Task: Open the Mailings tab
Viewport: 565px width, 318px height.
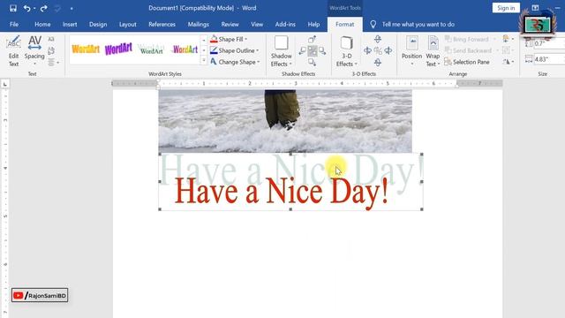Action: (x=198, y=24)
